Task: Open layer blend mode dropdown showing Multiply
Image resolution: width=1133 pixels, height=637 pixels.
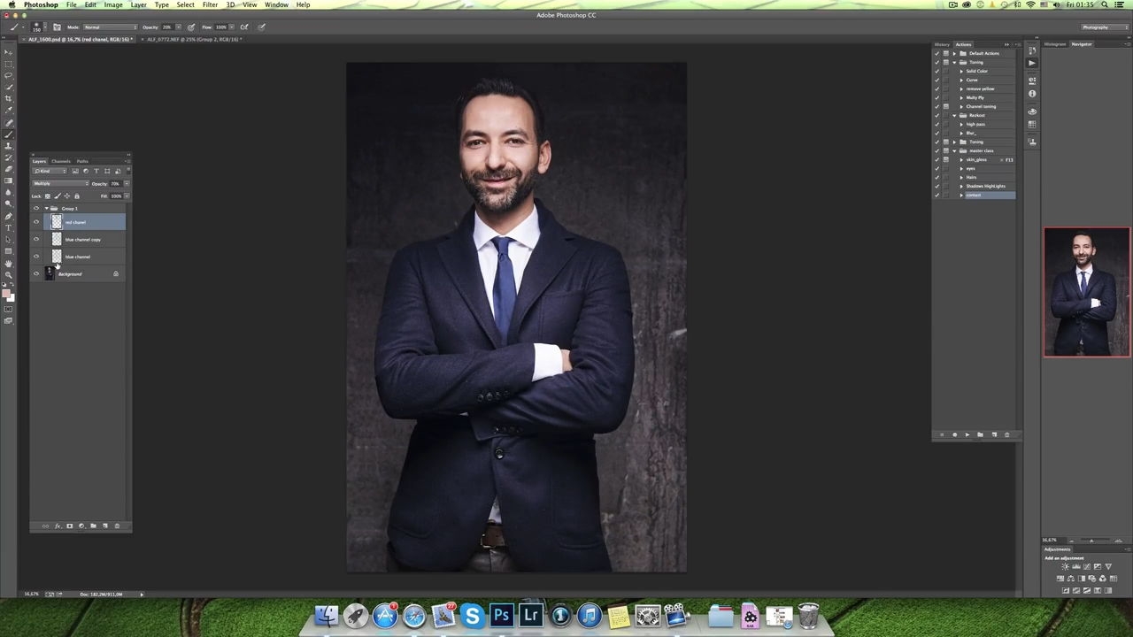Action: pyautogui.click(x=60, y=183)
